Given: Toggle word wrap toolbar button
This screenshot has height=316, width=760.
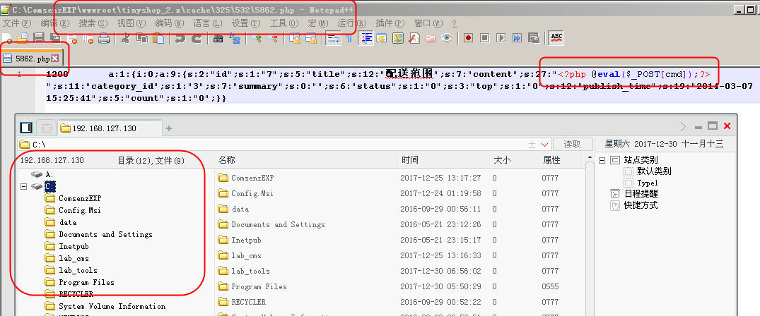Looking at the screenshot, I should [x=333, y=38].
